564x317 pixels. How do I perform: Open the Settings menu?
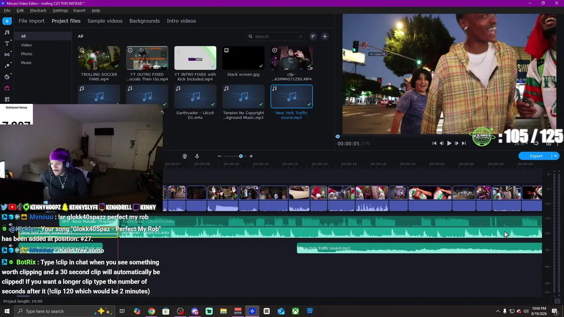pos(60,11)
